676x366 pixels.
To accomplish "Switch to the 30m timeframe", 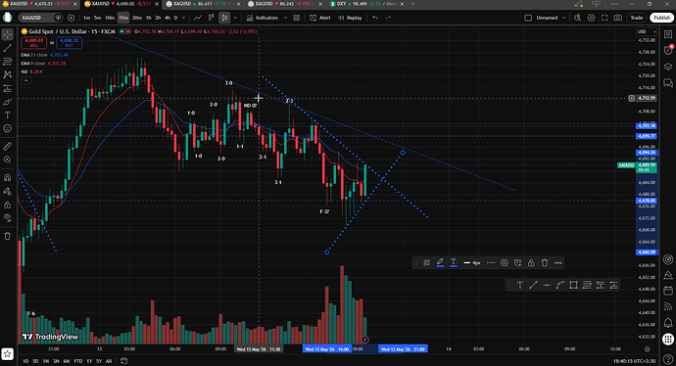I will tap(136, 18).
